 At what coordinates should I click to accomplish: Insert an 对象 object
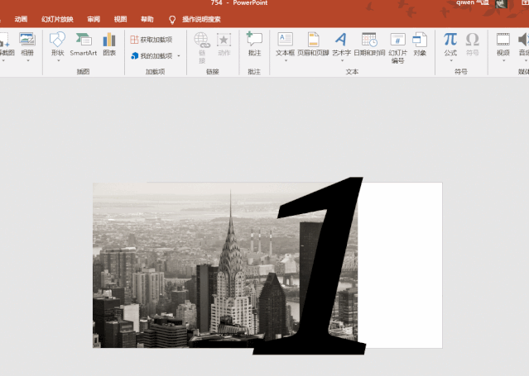(420, 44)
